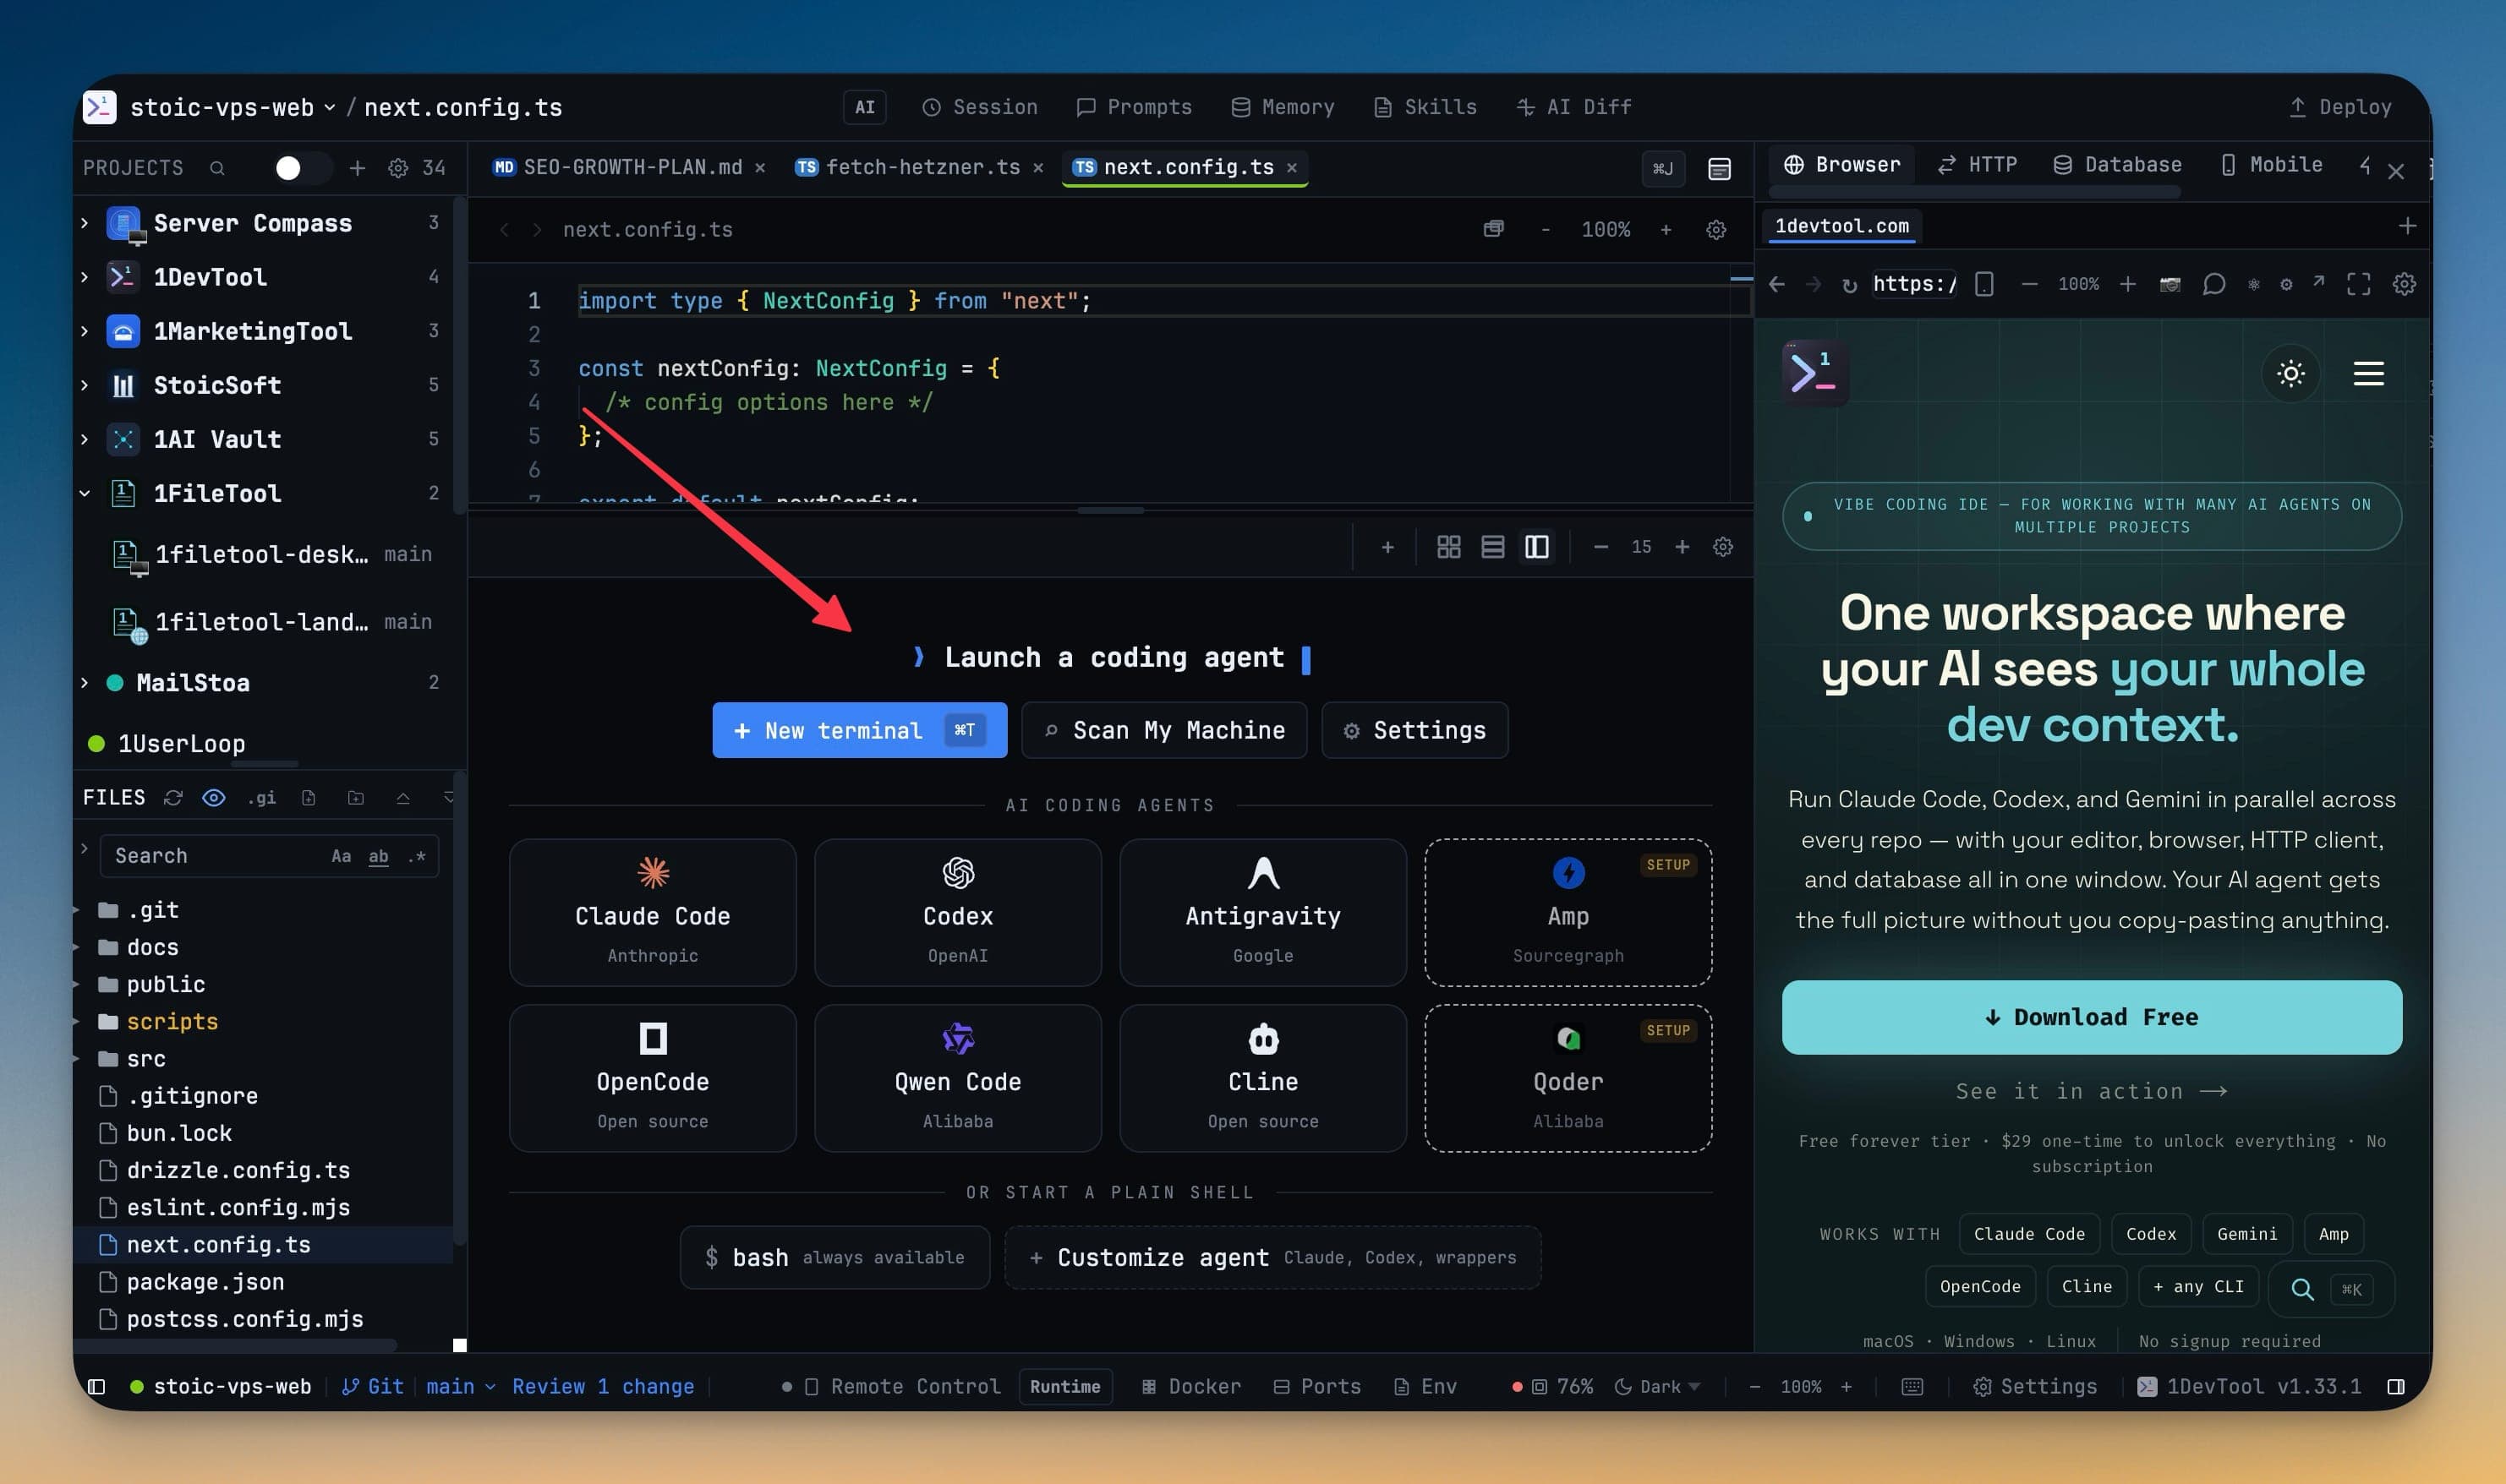The height and width of the screenshot is (1484, 2506).
Task: Click Scan My Machine button
Action: [x=1164, y=730]
